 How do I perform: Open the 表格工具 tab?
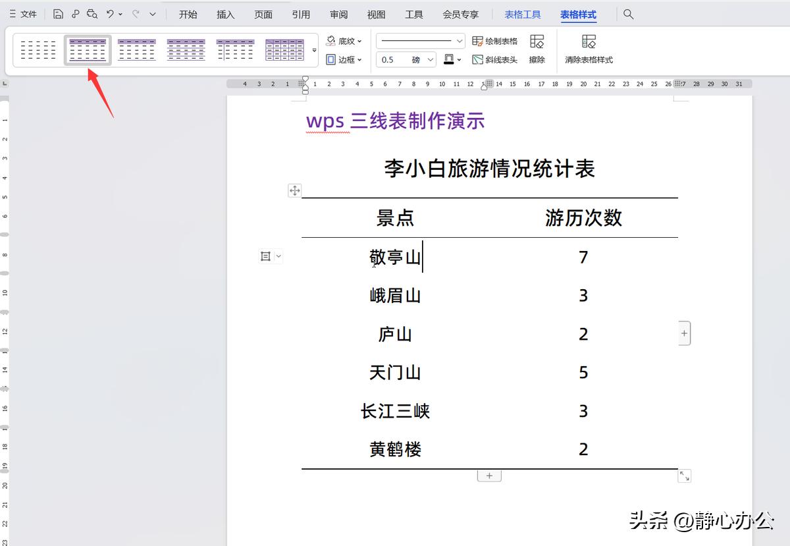click(523, 13)
